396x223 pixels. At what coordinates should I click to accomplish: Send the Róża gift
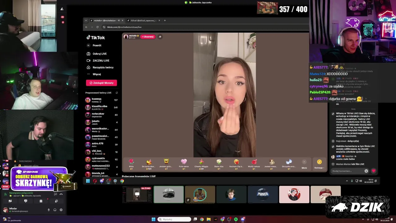[131, 164]
